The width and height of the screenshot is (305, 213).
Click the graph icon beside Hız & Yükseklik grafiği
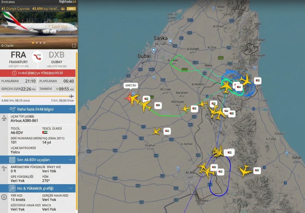(x=12, y=188)
